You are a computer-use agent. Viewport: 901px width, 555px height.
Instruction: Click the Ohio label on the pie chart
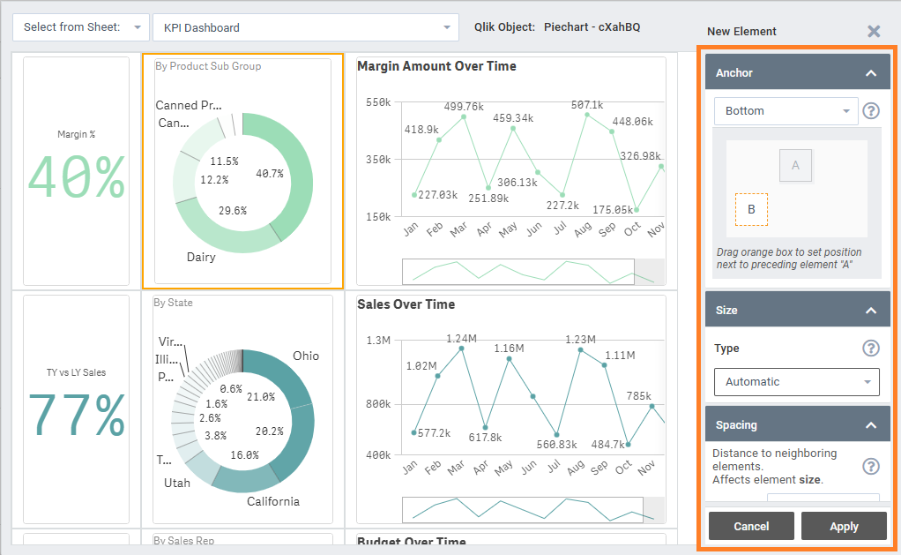tap(306, 356)
